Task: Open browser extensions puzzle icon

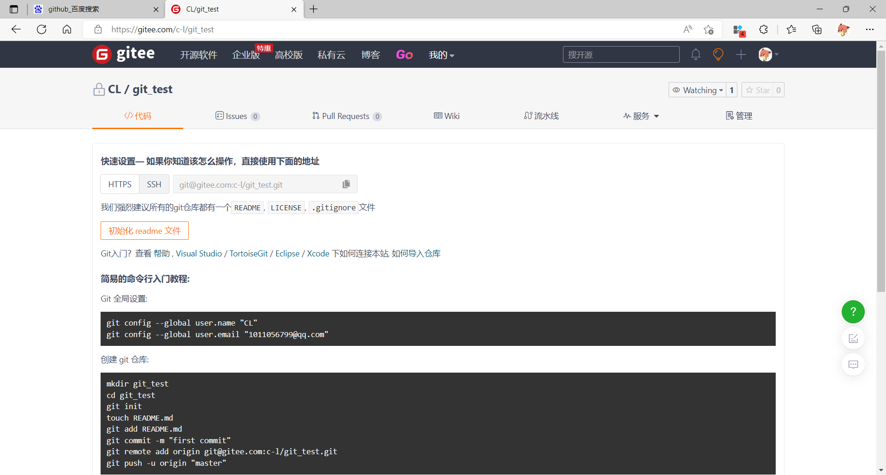Action: tap(764, 30)
